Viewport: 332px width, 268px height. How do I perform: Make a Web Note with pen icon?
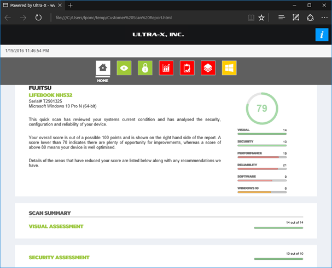[x=296, y=18]
